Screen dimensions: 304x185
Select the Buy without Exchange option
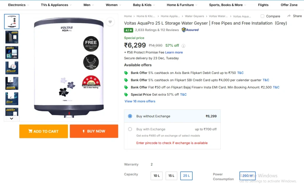[130, 116]
